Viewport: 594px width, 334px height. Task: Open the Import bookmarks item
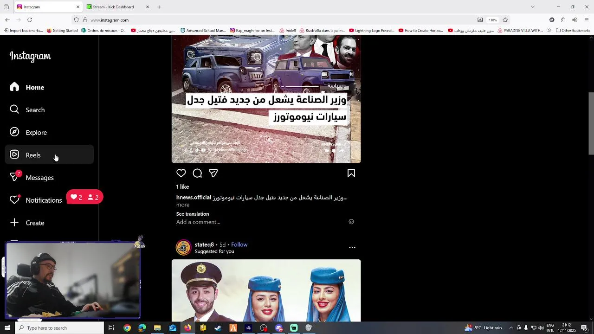(23, 31)
